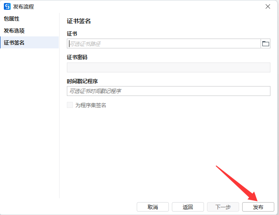Image resolution: width=279 pixels, height=215 pixels.
Task: Select the 证书签名 section
Action: (x=30, y=42)
